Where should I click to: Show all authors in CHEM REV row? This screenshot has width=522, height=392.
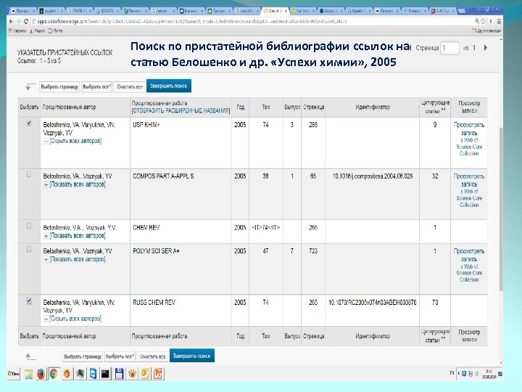point(75,236)
